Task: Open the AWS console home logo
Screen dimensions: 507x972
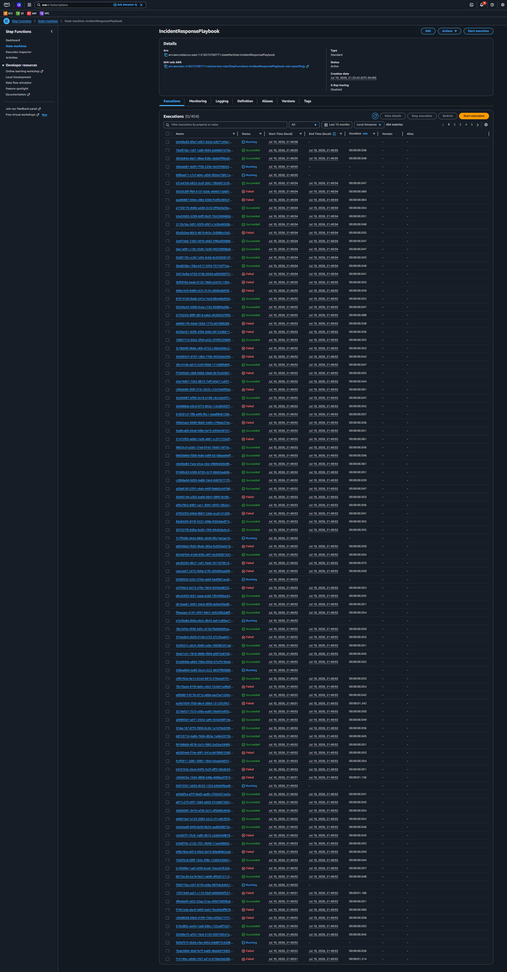Action: point(7,5)
